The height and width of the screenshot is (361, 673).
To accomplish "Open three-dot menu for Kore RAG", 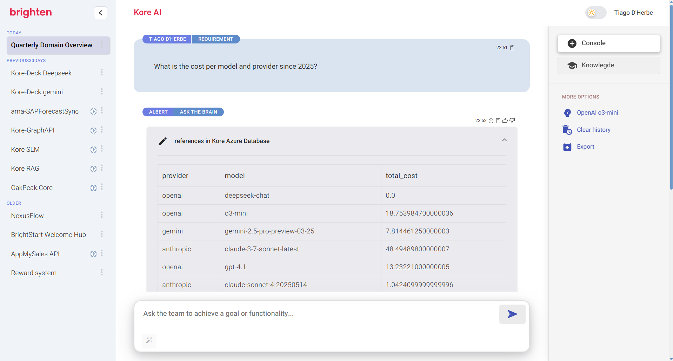I will (x=102, y=168).
